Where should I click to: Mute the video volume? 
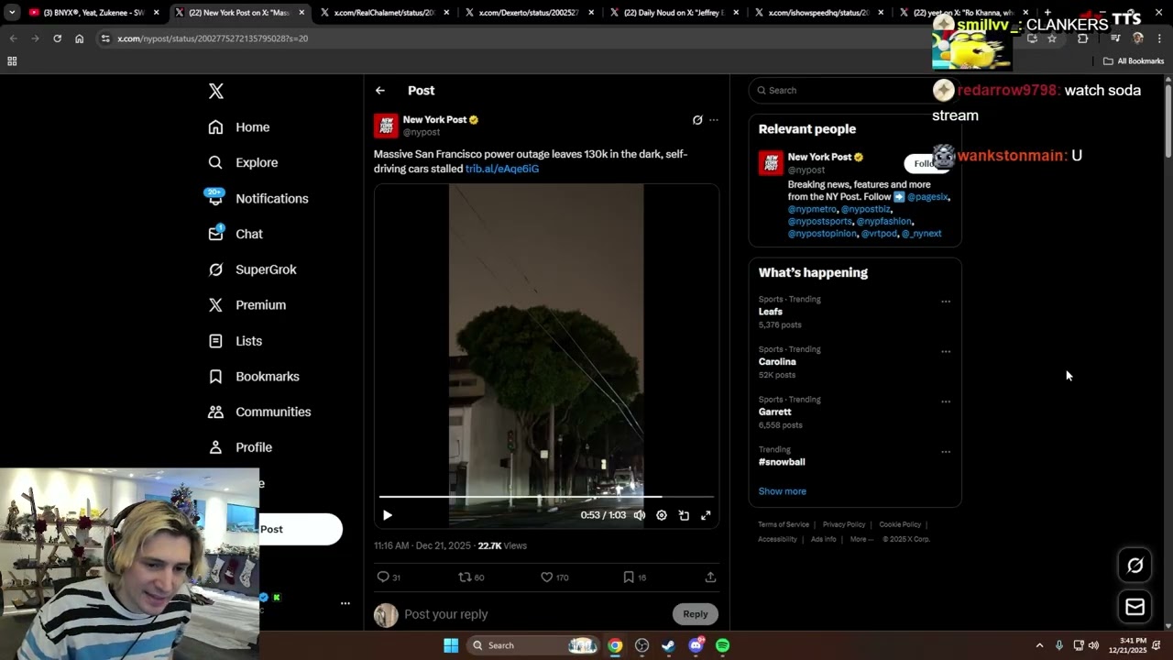640,515
